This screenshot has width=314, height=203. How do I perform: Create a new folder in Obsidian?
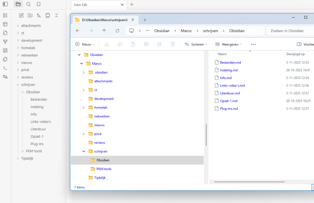click(30, 15)
